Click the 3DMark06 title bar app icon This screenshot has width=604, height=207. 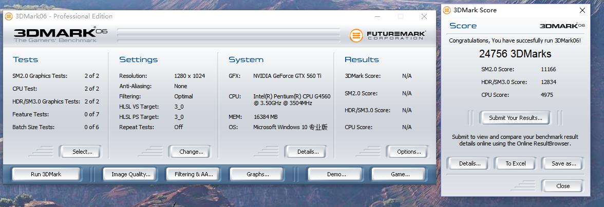tap(9, 16)
